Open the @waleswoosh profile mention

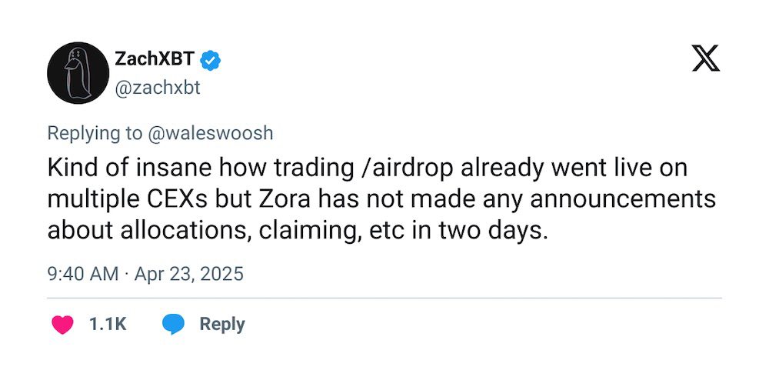pos(209,132)
